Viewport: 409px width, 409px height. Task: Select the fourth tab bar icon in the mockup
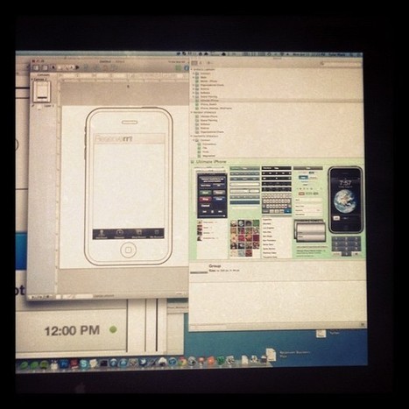point(157,234)
